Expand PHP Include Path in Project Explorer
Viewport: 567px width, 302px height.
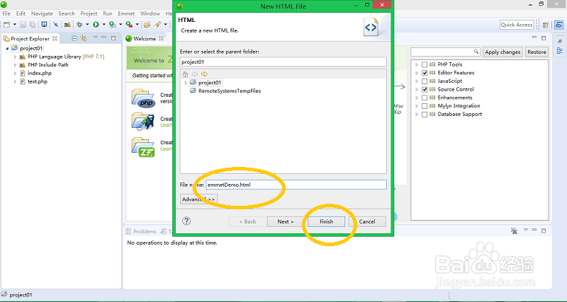coord(15,65)
